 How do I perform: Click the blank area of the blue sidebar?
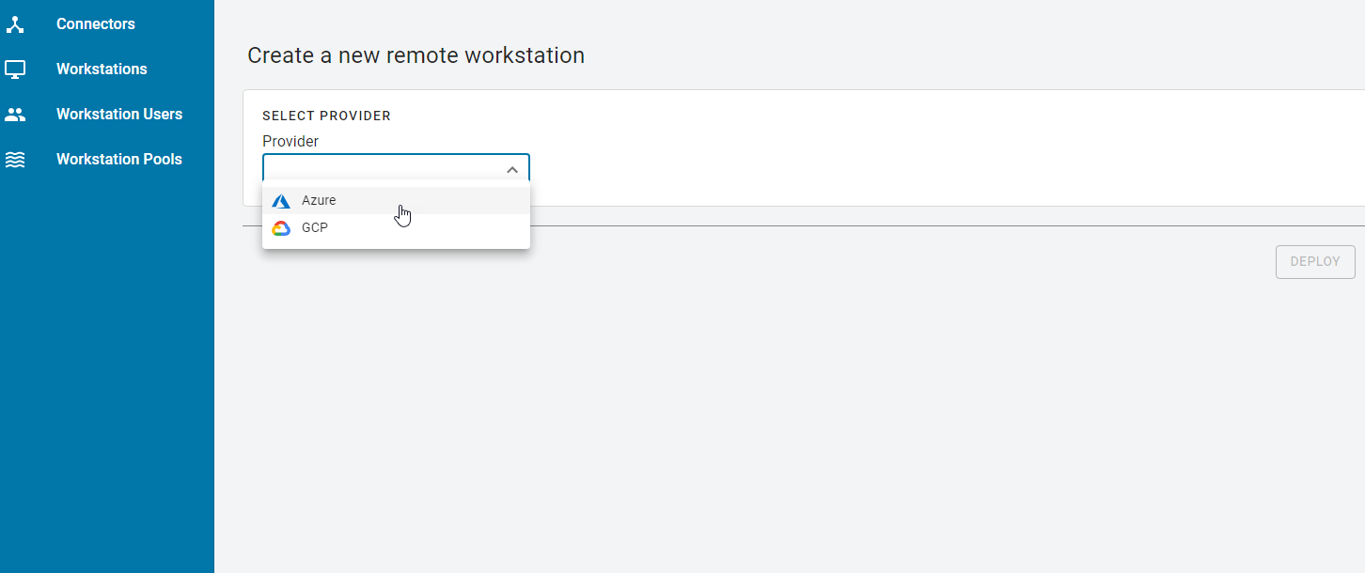coord(107,376)
